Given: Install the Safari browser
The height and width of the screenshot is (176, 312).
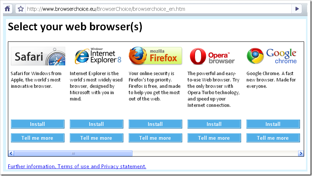Looking at the screenshot, I should coord(37,124).
